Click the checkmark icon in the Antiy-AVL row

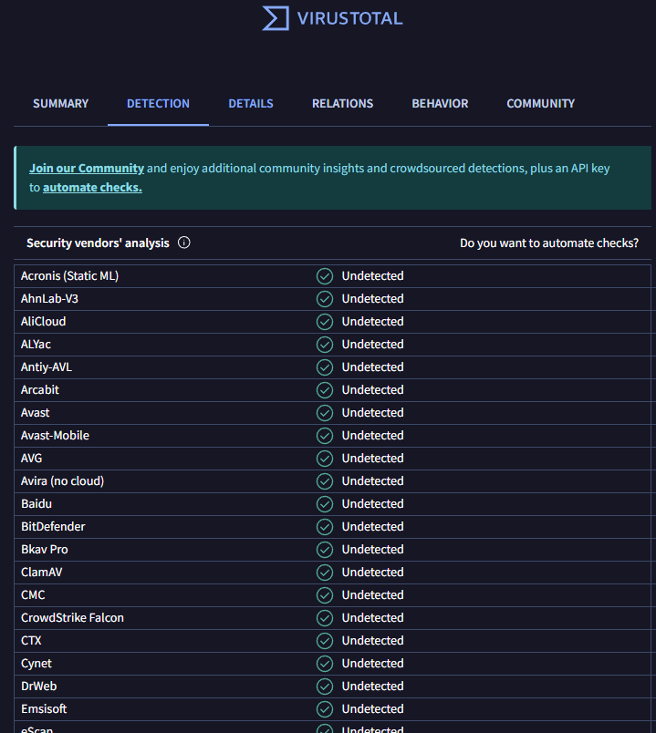325,367
